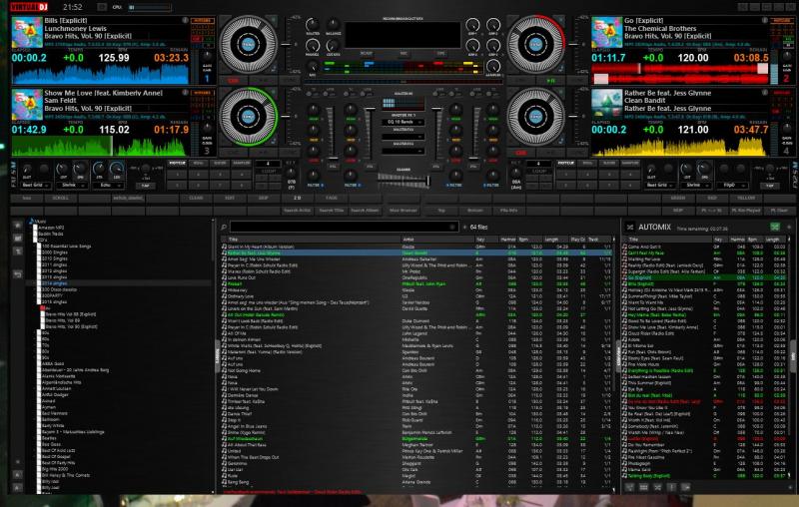The image size is (799, 507).
Task: Click the PL Clear button
Action: click(x=779, y=211)
